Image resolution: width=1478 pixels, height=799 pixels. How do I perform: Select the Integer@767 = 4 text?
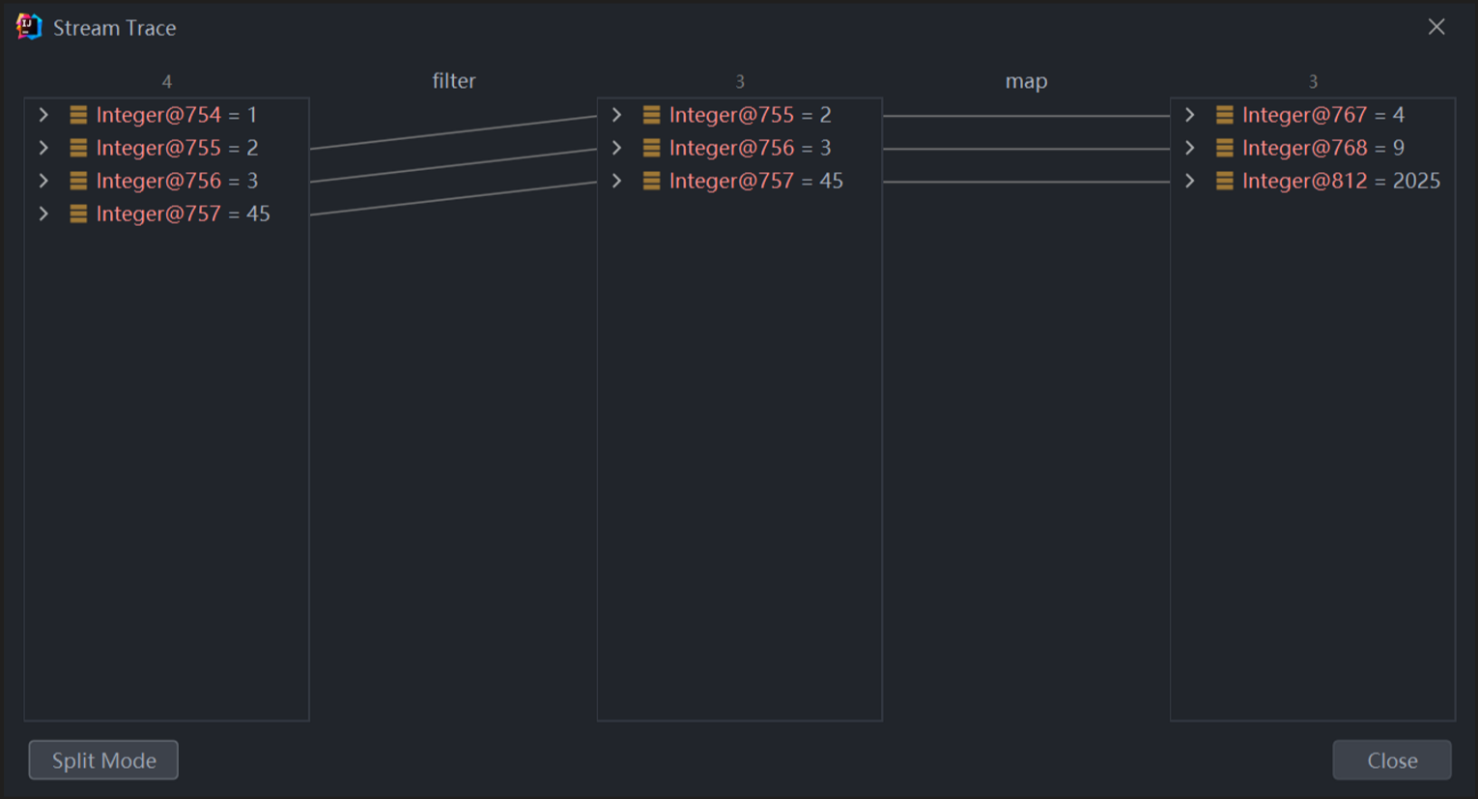click(x=1322, y=115)
